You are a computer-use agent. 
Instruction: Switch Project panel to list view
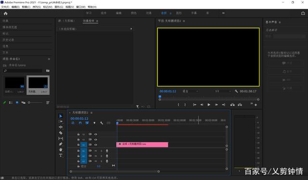[x=11, y=102]
